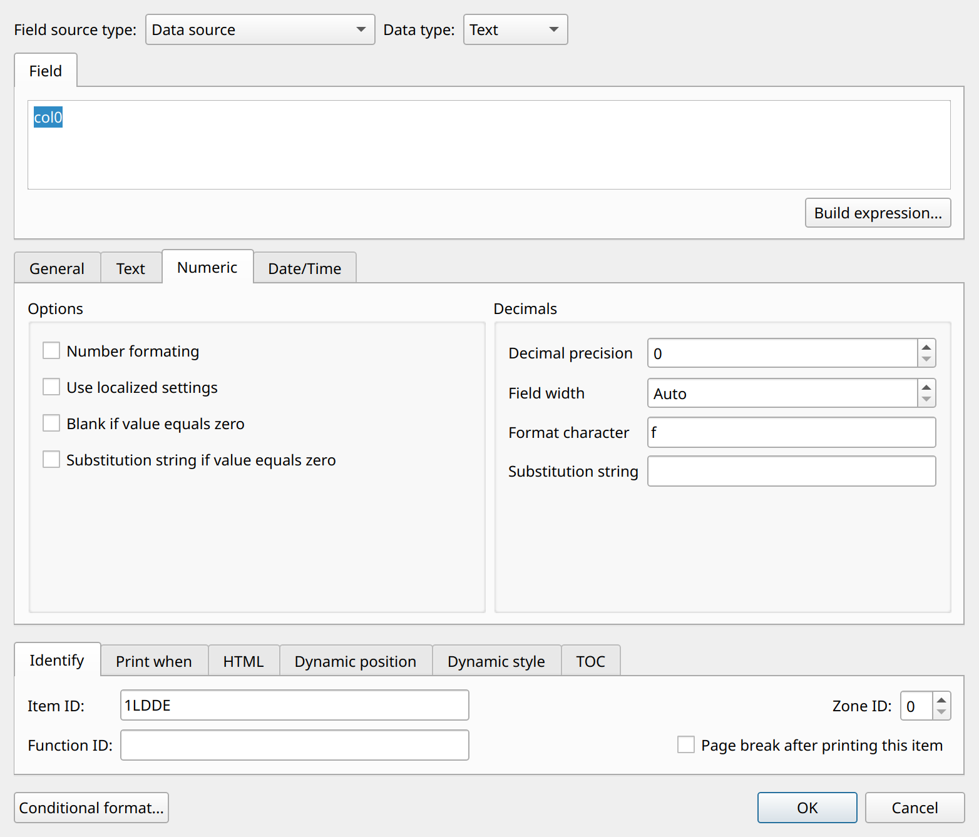Open the Field source type dropdown
The image size is (979, 837).
[260, 29]
